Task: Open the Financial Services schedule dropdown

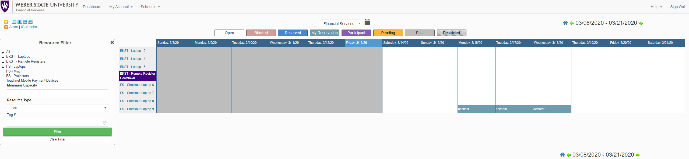Action: point(340,24)
